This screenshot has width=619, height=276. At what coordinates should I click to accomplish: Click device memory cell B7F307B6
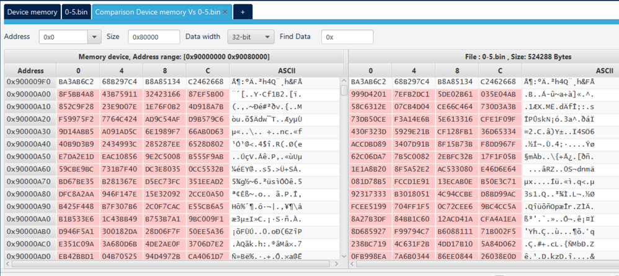click(121, 207)
